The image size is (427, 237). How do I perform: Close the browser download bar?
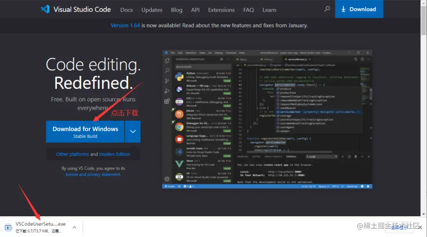tap(420, 227)
